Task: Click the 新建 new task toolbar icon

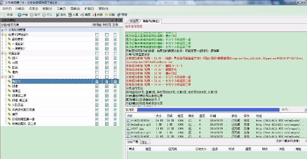Action: (x=5, y=15)
